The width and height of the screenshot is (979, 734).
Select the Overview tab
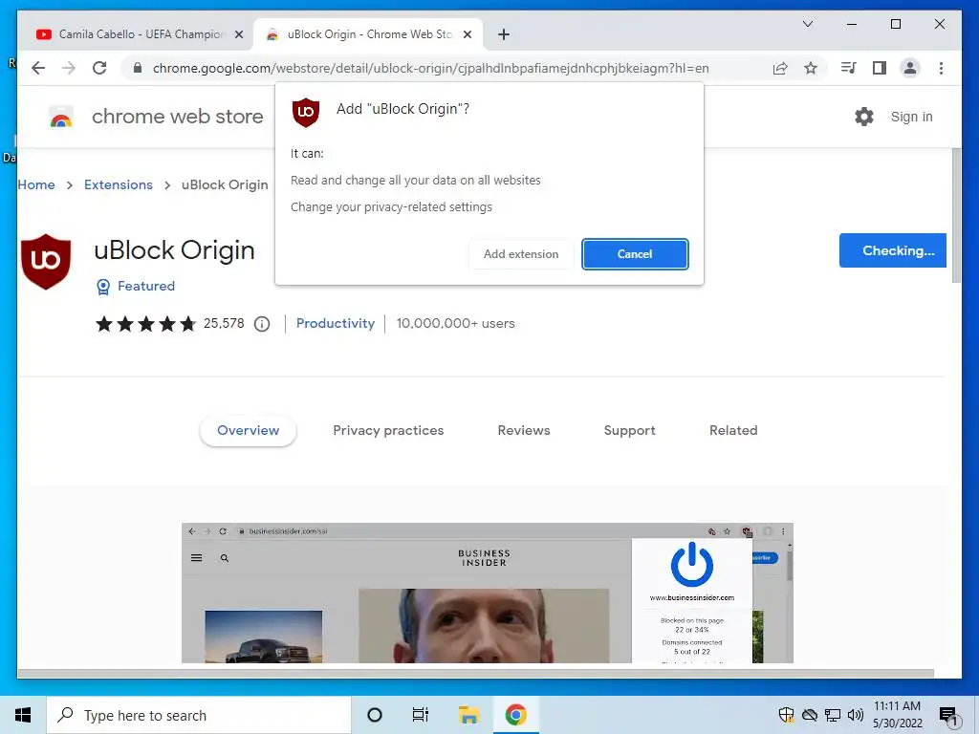(x=248, y=431)
